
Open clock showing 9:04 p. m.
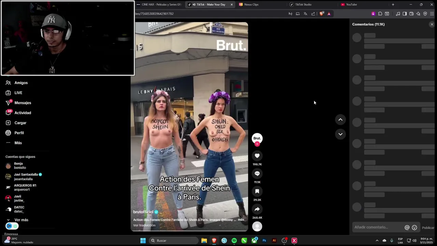point(427,241)
